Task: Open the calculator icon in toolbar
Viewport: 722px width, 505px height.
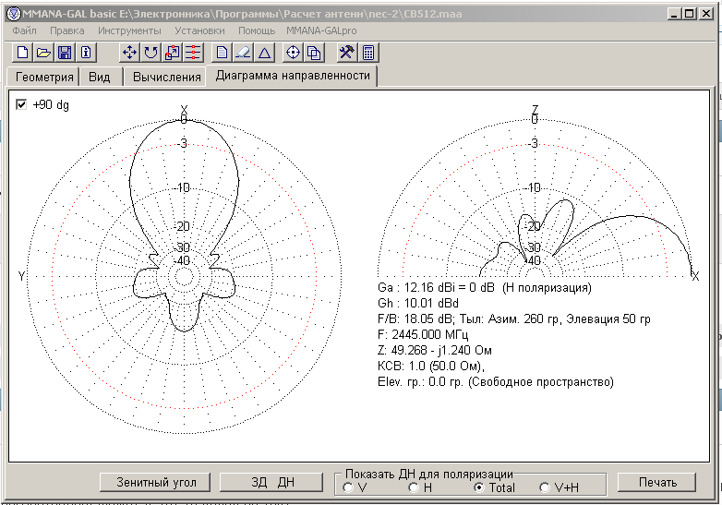Action: point(368,53)
